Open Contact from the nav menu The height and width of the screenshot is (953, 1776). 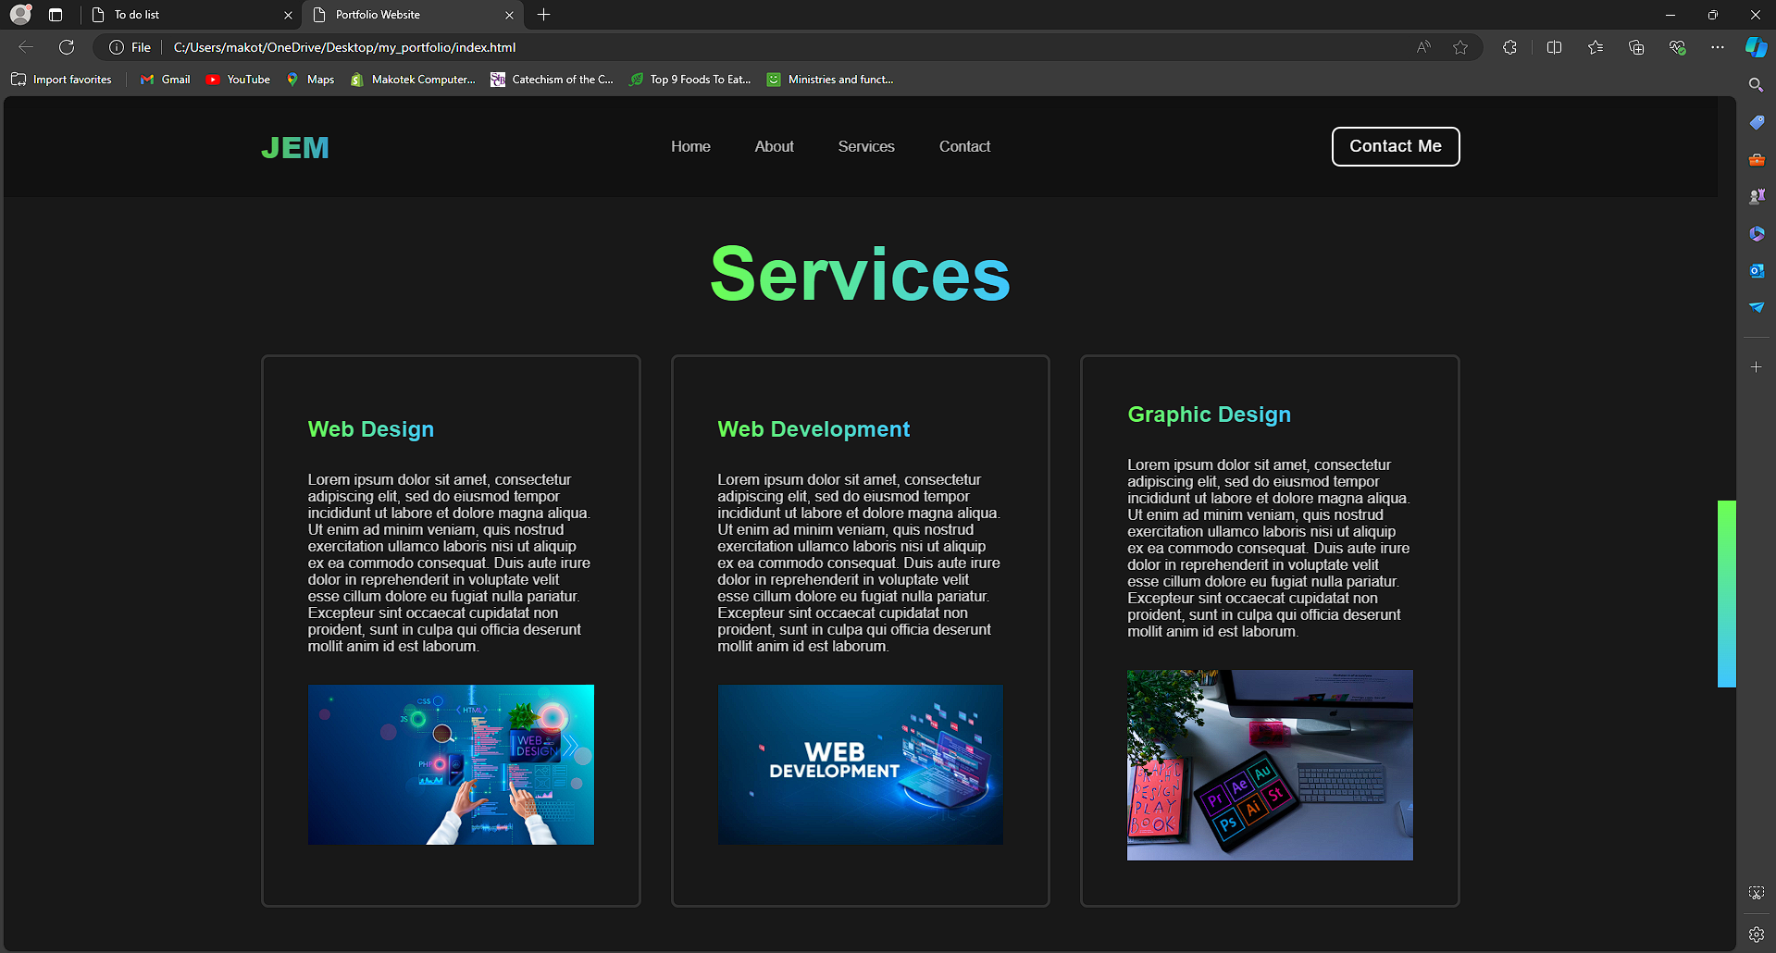[x=964, y=146]
